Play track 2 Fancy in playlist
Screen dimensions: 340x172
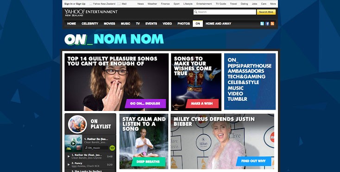(x=69, y=165)
